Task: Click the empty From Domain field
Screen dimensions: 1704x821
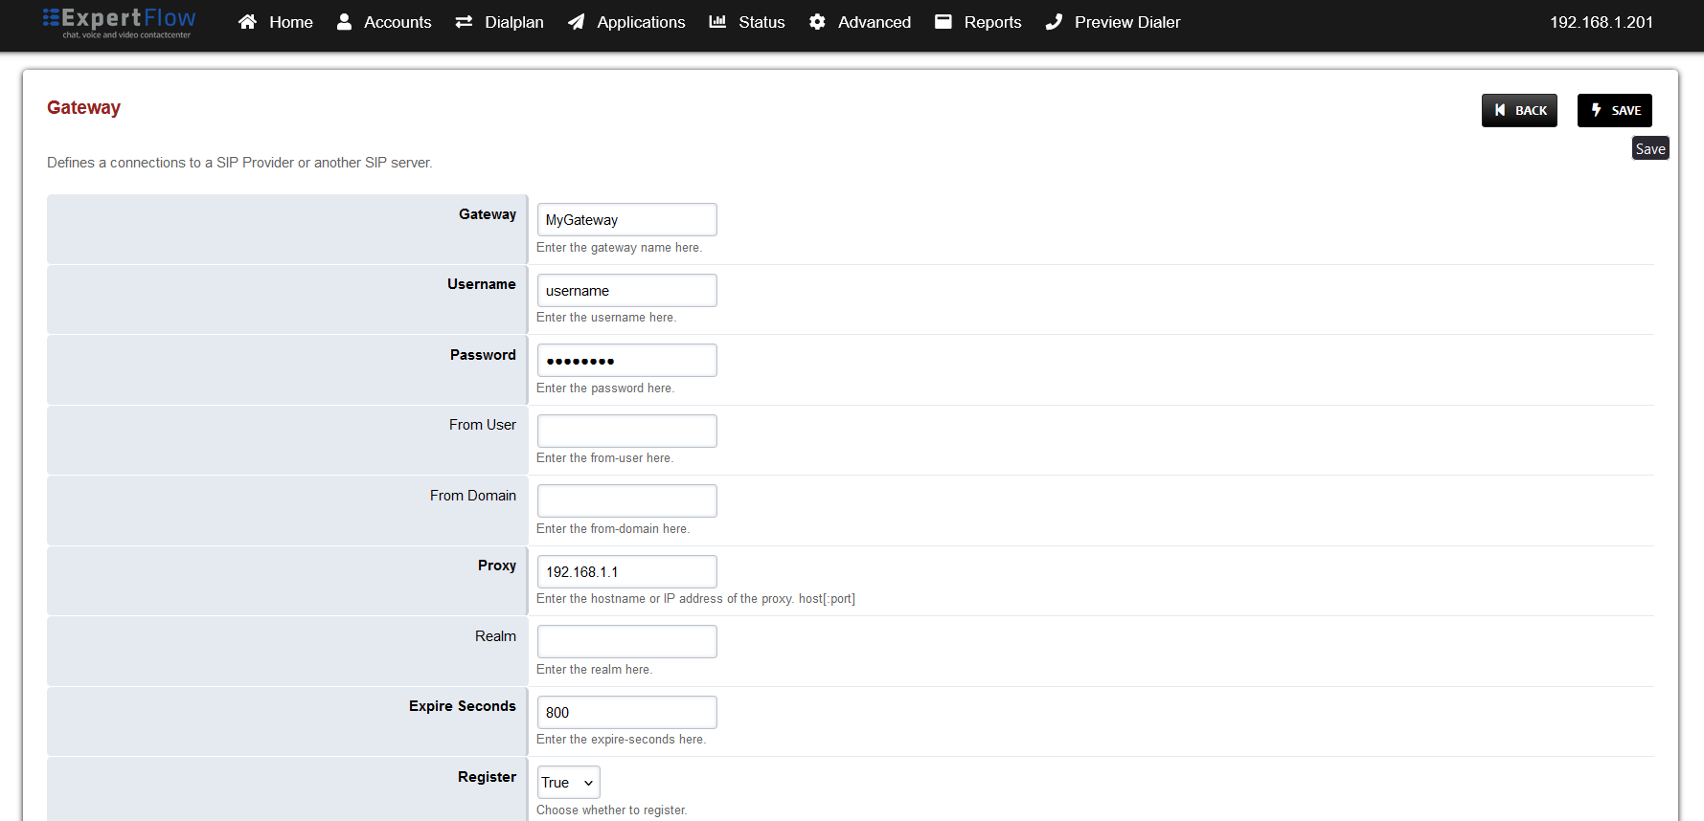Action: tap(626, 501)
